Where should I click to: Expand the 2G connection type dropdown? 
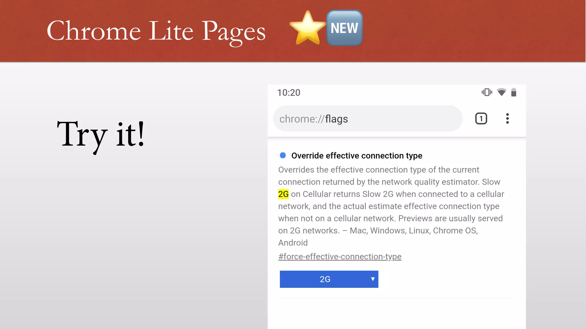[x=329, y=279]
